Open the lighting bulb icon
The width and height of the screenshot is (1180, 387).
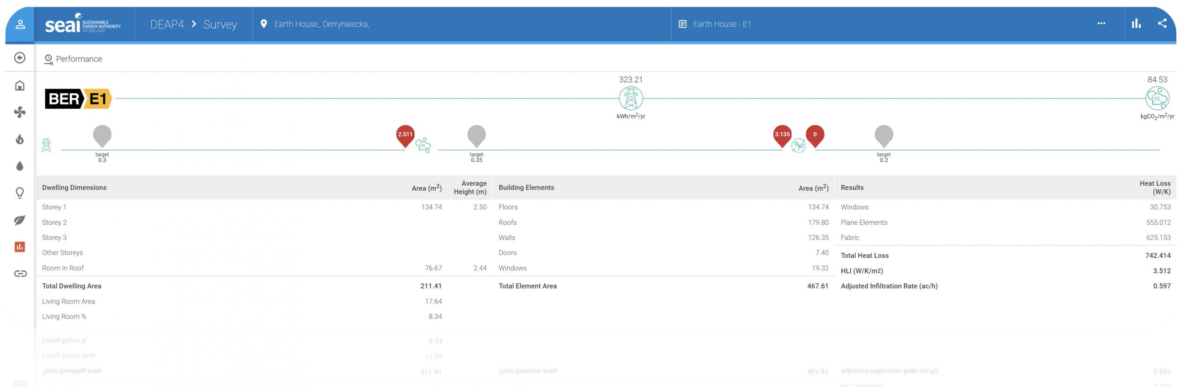pyautogui.click(x=20, y=193)
